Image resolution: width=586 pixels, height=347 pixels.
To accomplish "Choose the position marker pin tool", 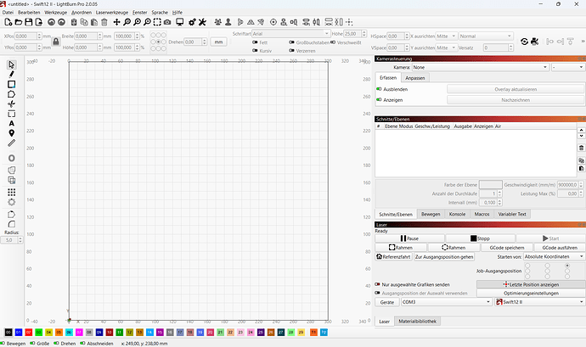I will 11,133.
